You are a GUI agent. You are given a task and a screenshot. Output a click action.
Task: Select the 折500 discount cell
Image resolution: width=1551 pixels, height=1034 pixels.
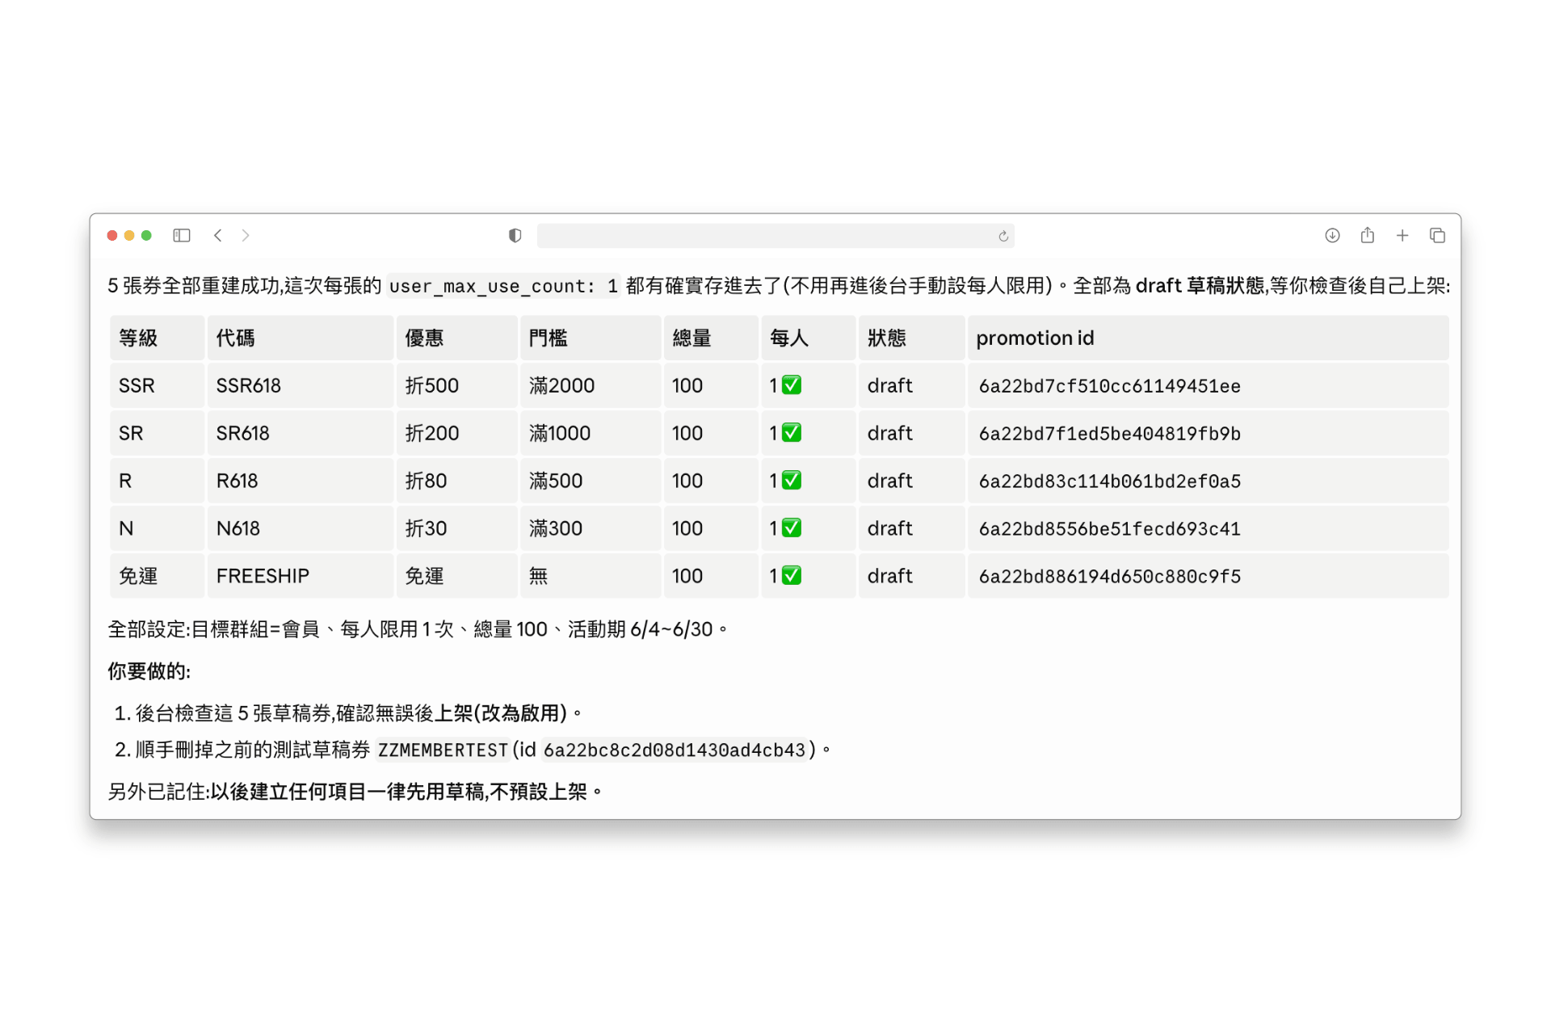point(456,385)
